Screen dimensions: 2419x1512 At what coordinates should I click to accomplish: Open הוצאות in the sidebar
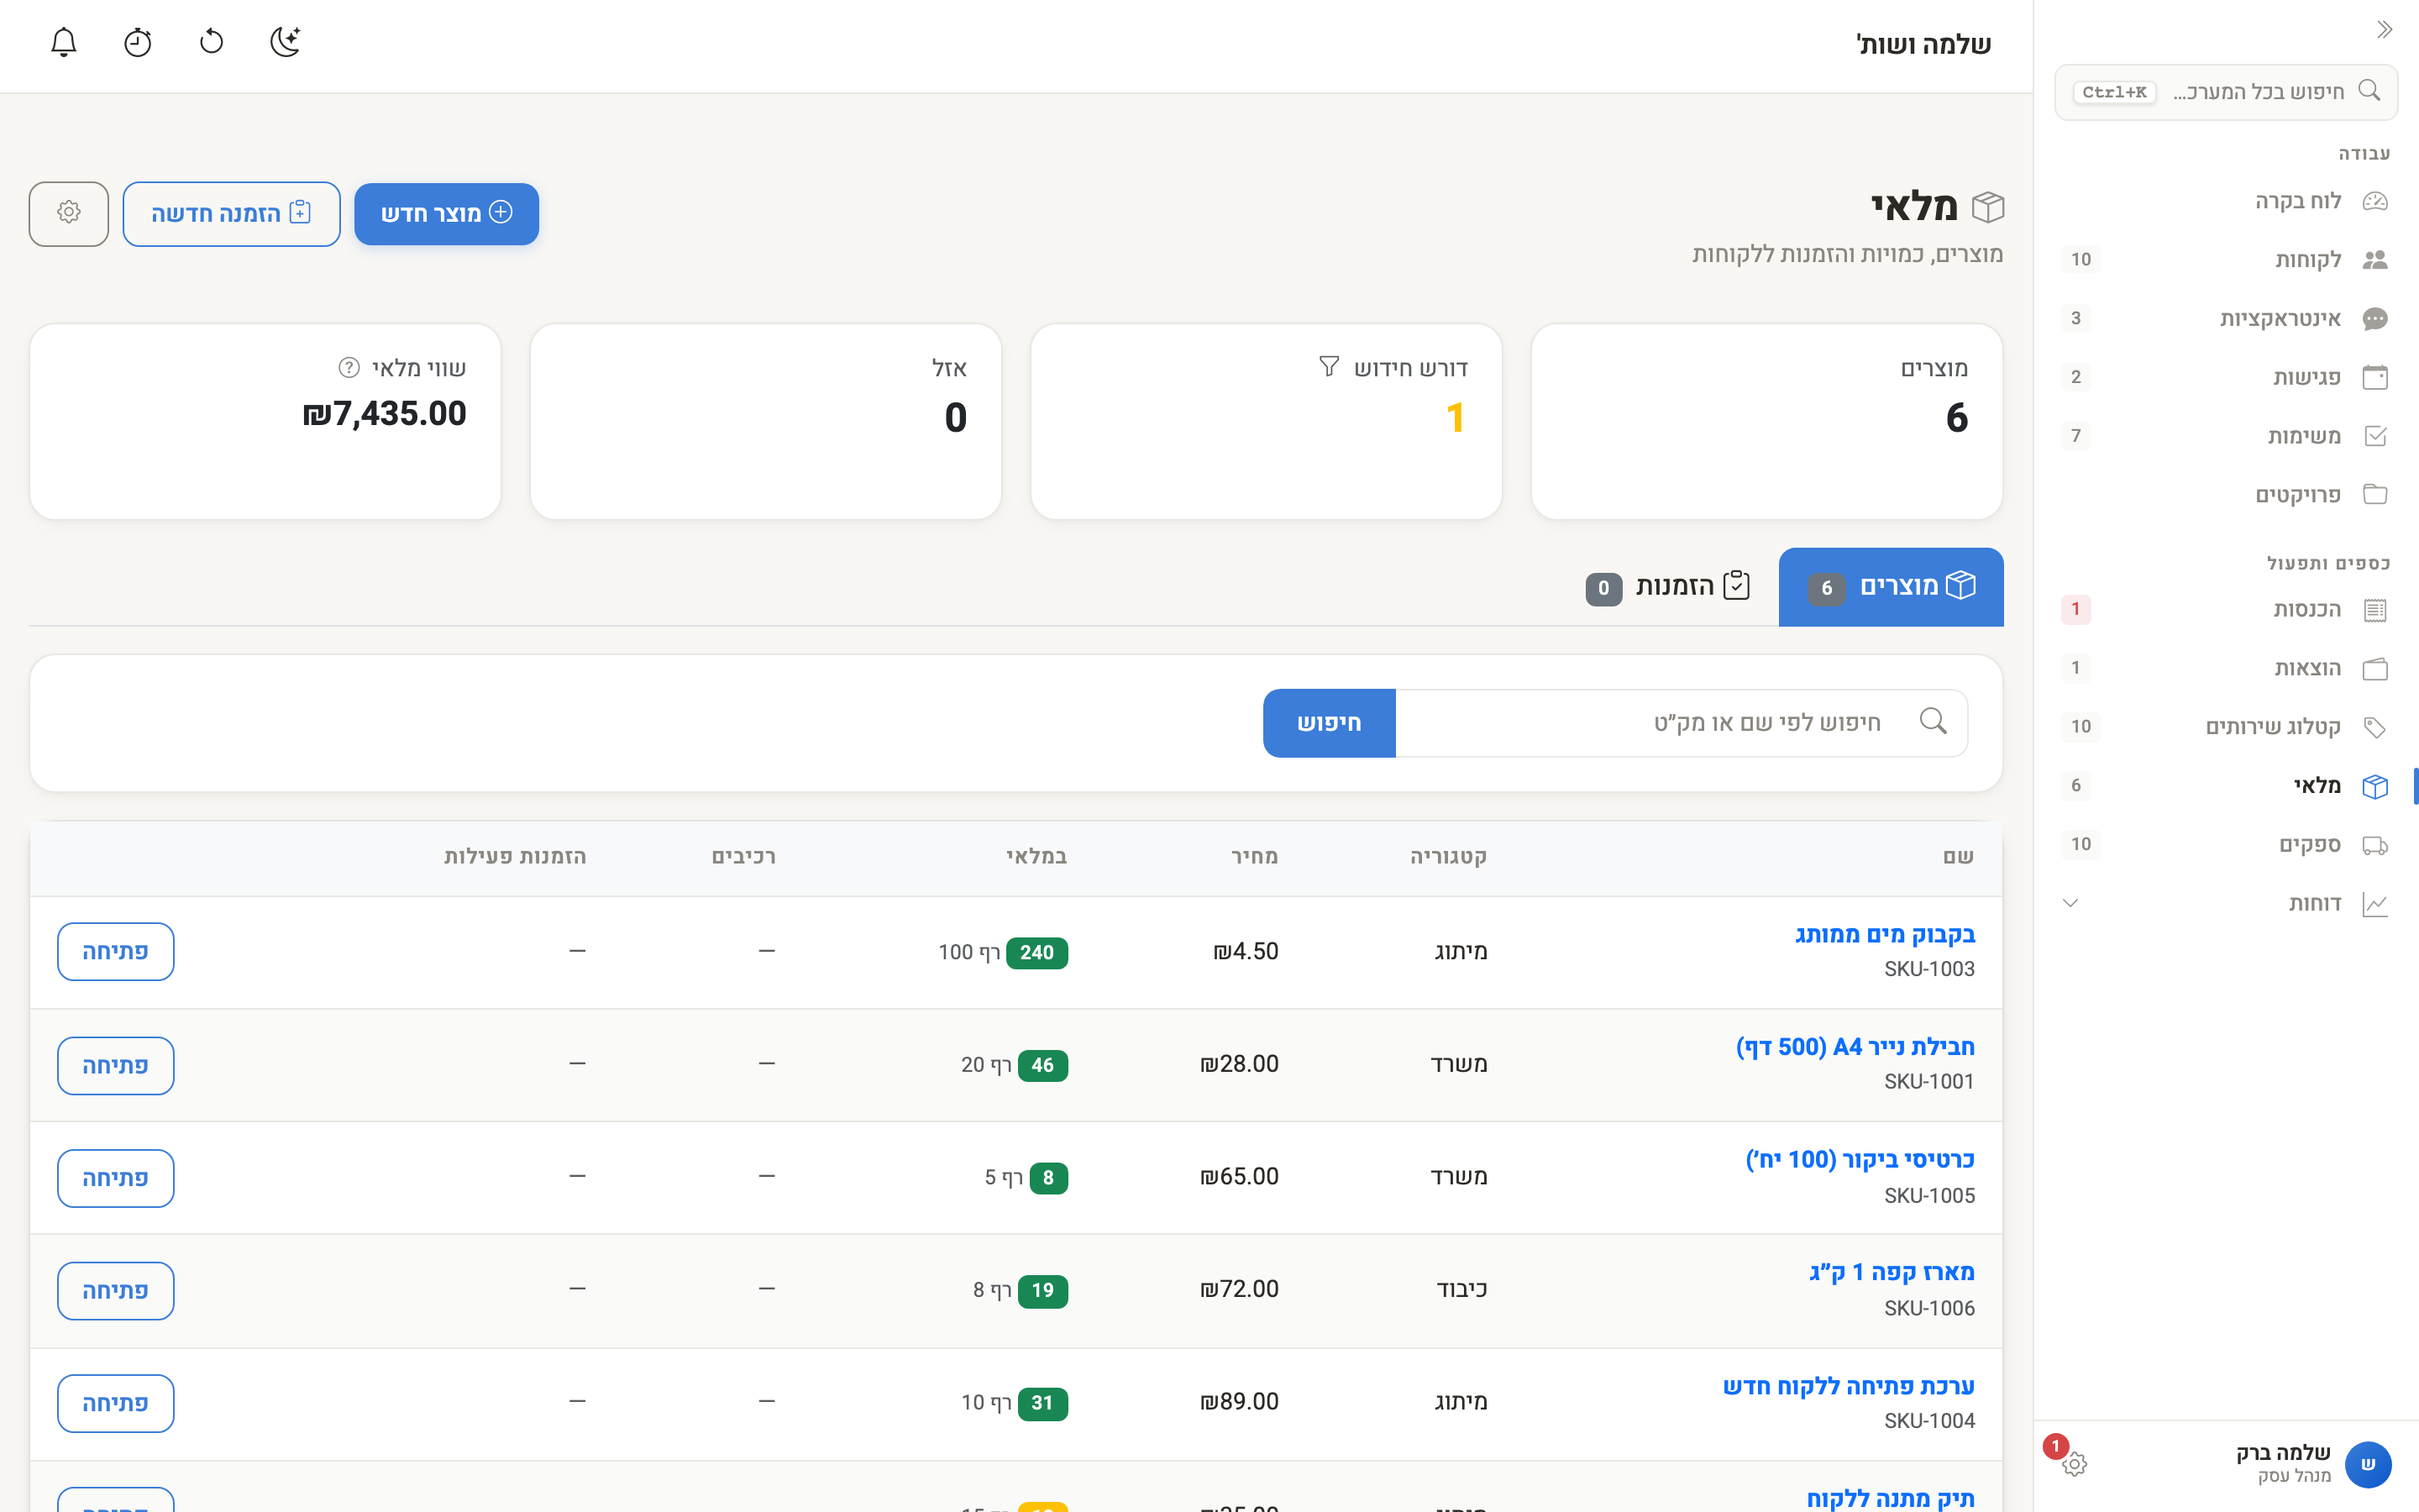tap(2226, 668)
